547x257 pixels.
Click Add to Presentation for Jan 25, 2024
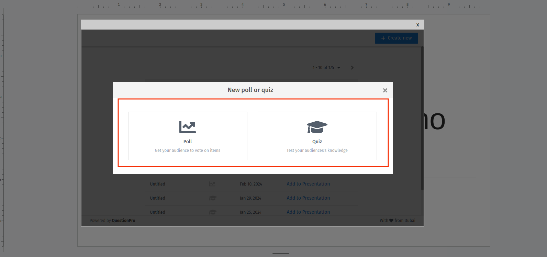tap(308, 212)
